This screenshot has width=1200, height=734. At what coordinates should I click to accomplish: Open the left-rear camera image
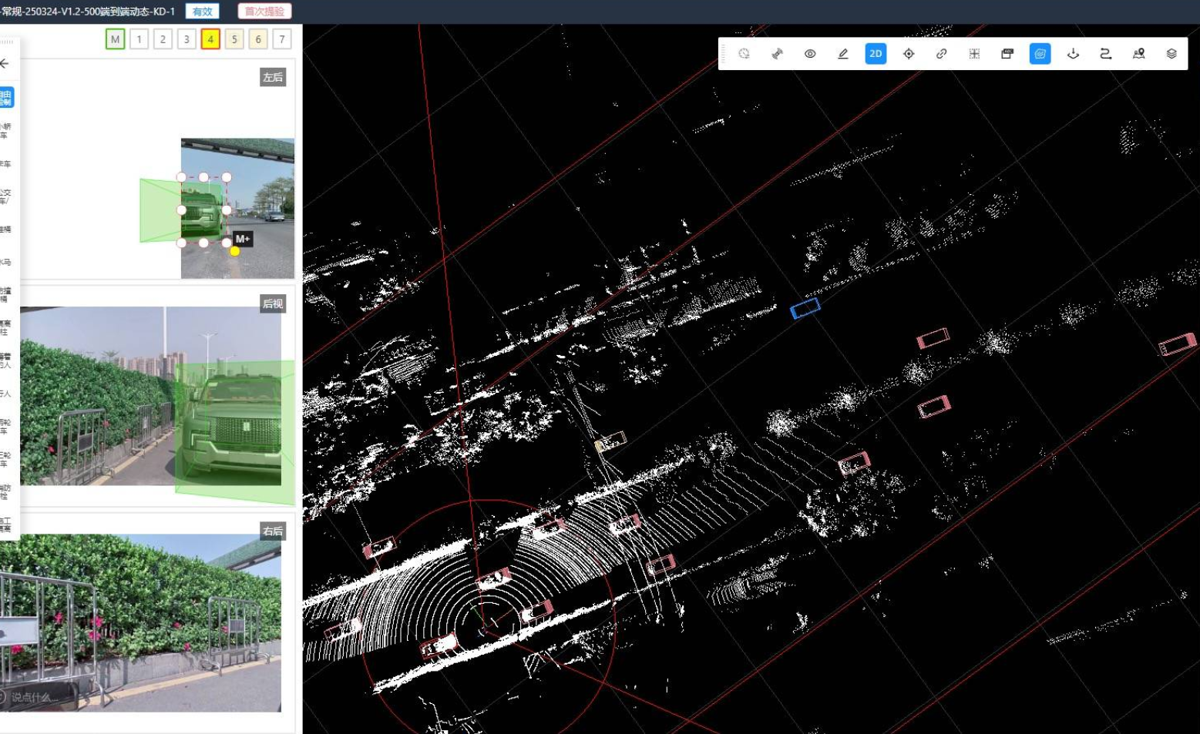click(x=237, y=208)
